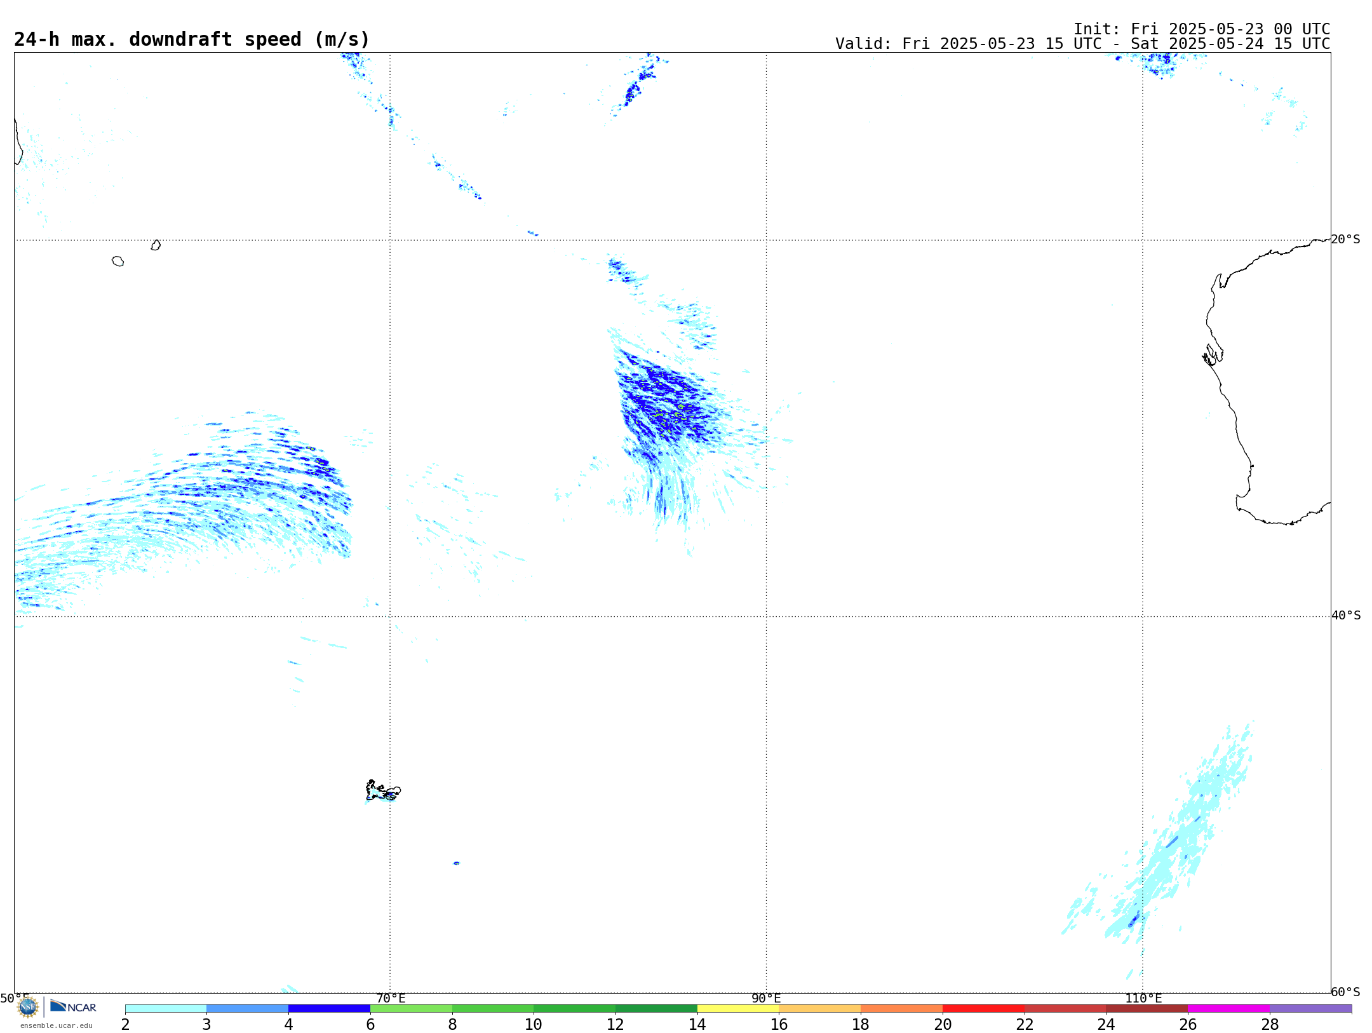Screen dimensions: 1372x1033
Task: Click the NSF logo icon
Action: click(28, 1007)
